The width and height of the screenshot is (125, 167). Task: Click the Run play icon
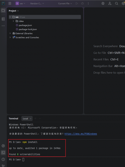(x=77, y=3)
